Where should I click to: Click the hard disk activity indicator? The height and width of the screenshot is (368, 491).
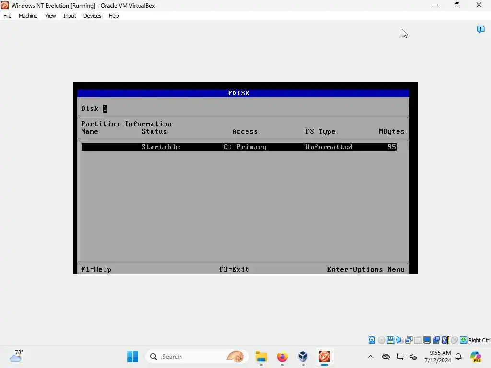click(x=372, y=340)
